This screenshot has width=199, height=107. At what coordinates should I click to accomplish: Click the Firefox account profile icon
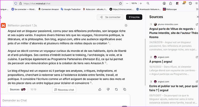click(164, 3)
